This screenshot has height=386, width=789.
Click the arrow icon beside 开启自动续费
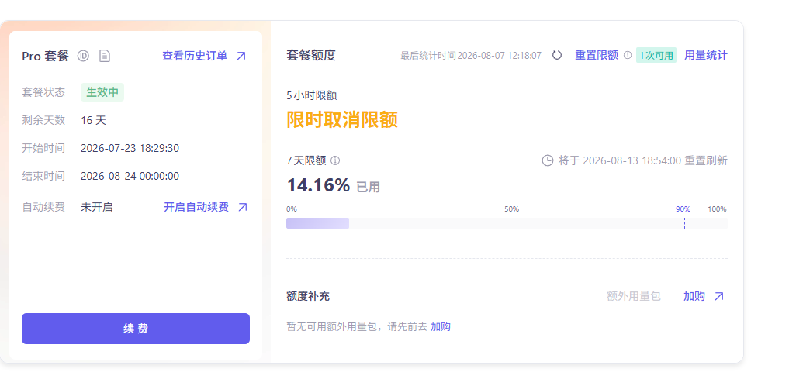pos(243,207)
